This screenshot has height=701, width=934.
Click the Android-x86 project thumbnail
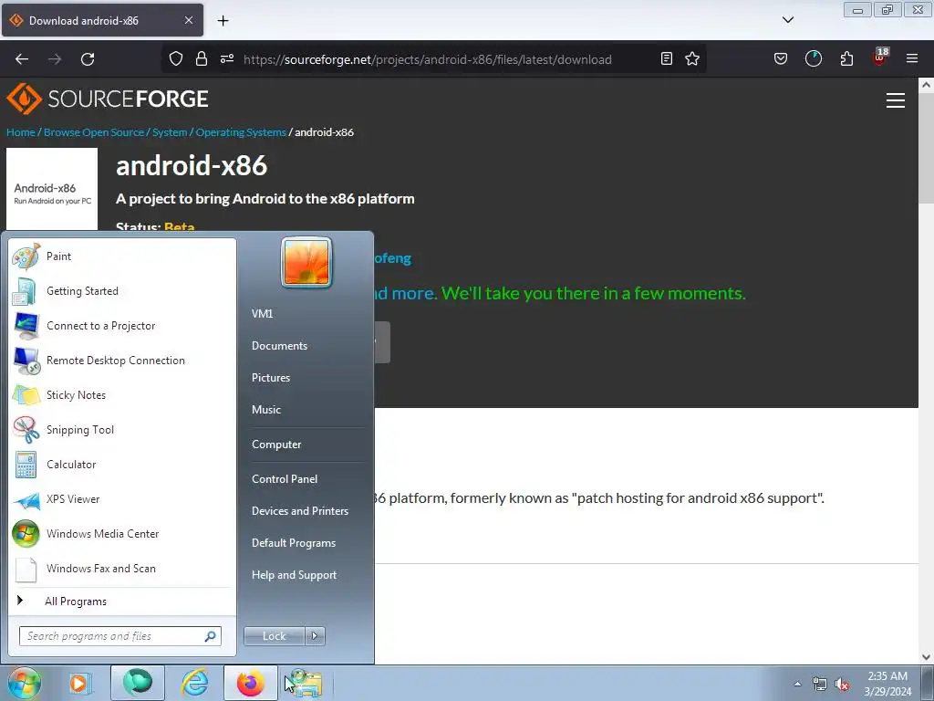52,190
